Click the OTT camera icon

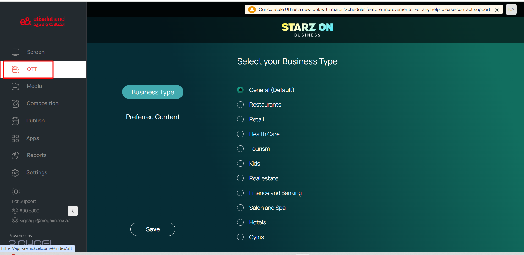[15, 69]
